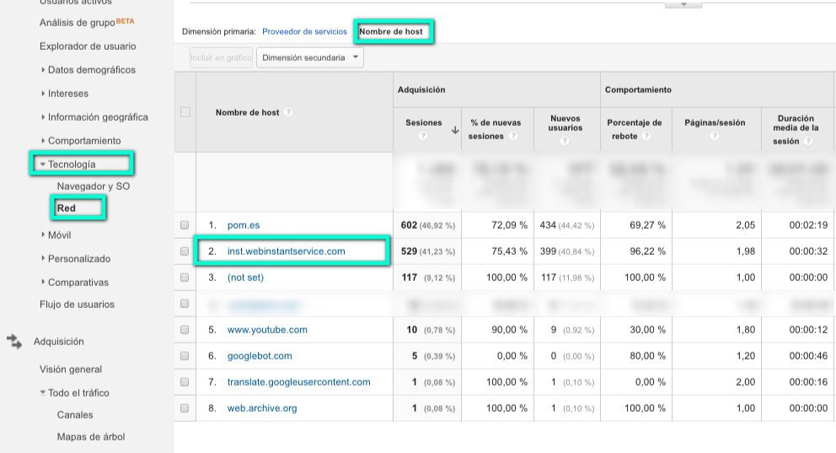This screenshot has height=453, width=836.
Task: Open the (not set) hostname link
Action: [246, 278]
